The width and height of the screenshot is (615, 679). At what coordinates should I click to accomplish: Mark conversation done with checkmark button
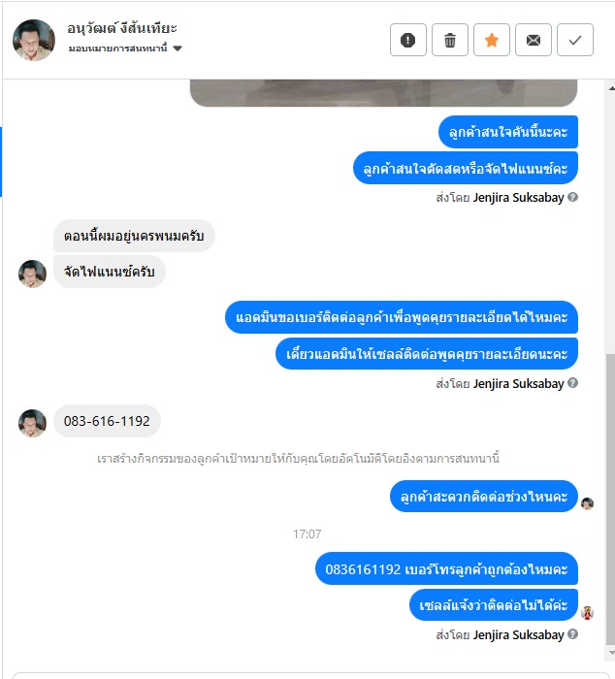574,40
